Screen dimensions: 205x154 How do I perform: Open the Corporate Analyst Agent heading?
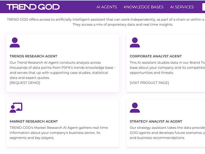pos(156,56)
